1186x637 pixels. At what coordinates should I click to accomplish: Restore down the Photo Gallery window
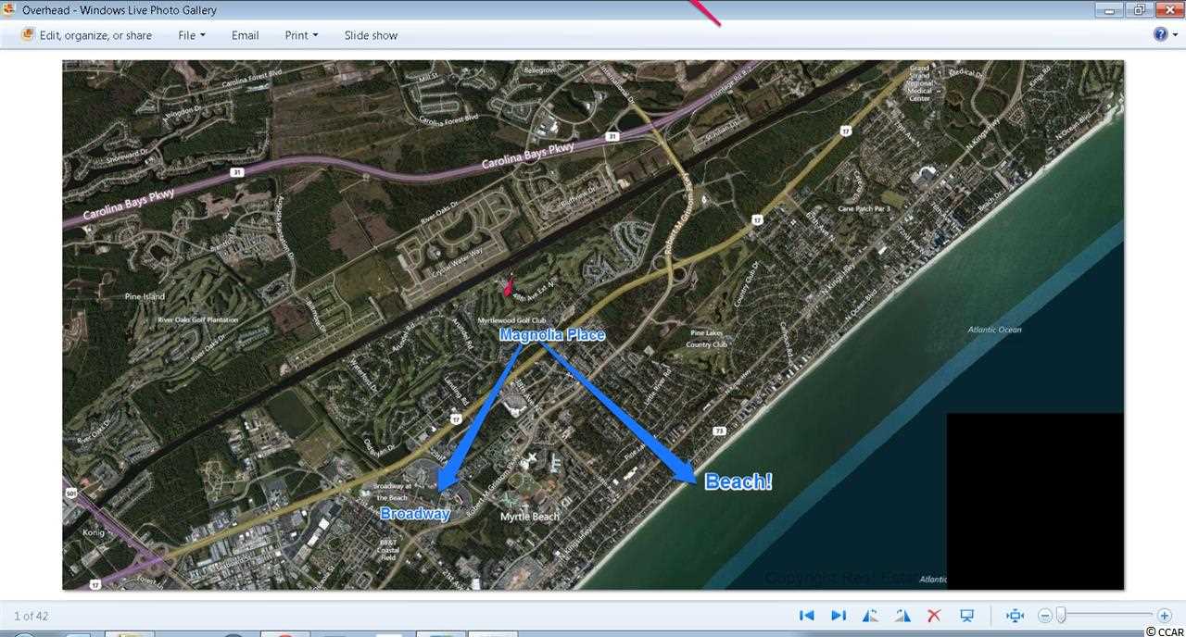pos(1138,10)
